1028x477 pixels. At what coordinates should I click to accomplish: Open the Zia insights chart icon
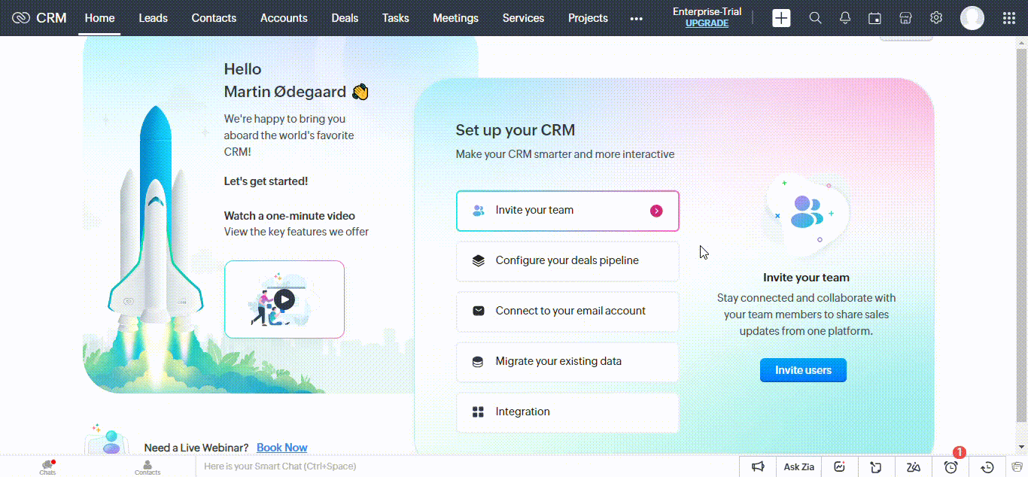[x=839, y=466]
